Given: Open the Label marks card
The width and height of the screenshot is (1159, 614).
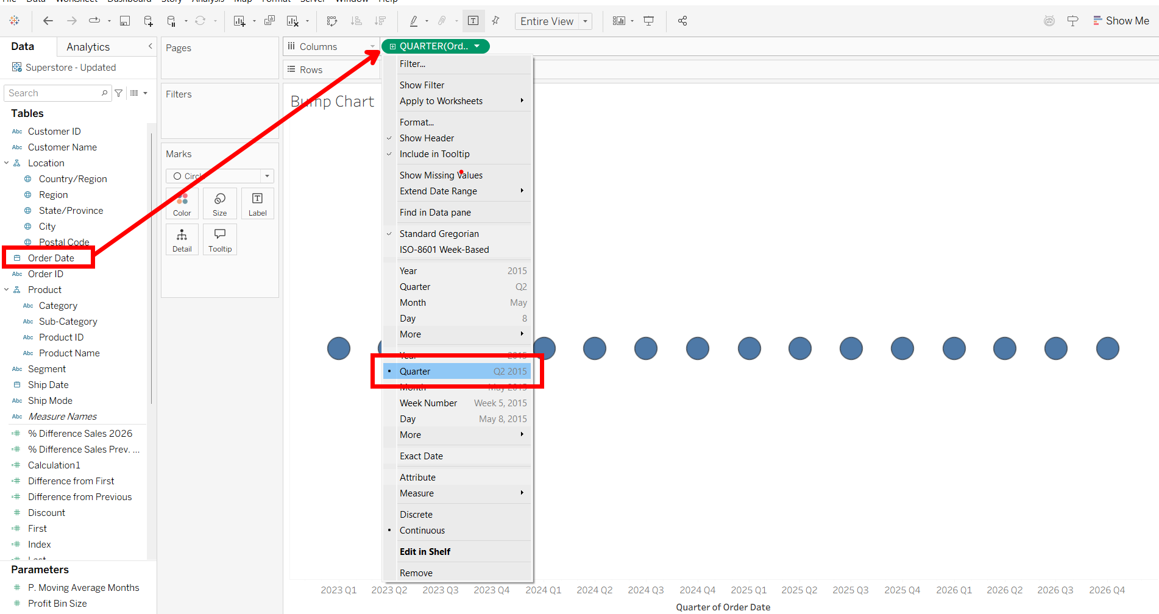Looking at the screenshot, I should [x=258, y=203].
